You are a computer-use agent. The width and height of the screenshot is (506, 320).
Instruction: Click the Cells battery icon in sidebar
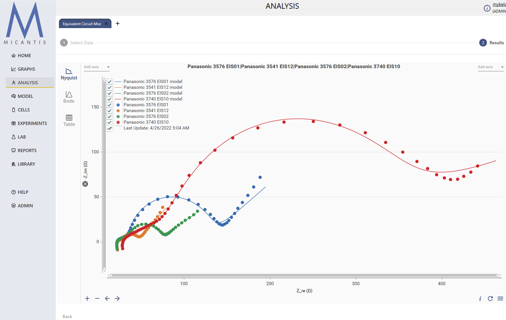(14, 110)
